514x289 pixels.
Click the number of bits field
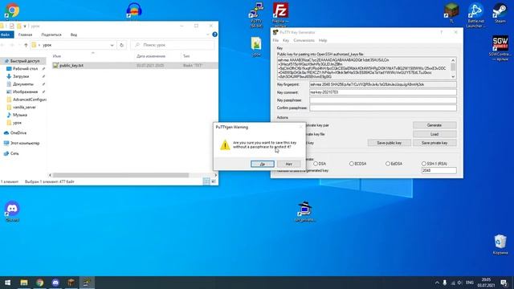439,170
